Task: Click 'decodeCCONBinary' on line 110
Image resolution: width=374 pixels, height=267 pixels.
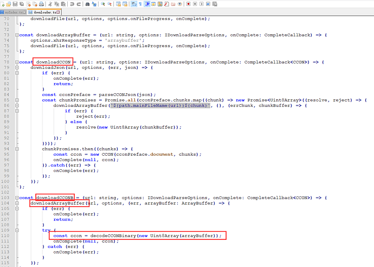Action: pos(113,236)
